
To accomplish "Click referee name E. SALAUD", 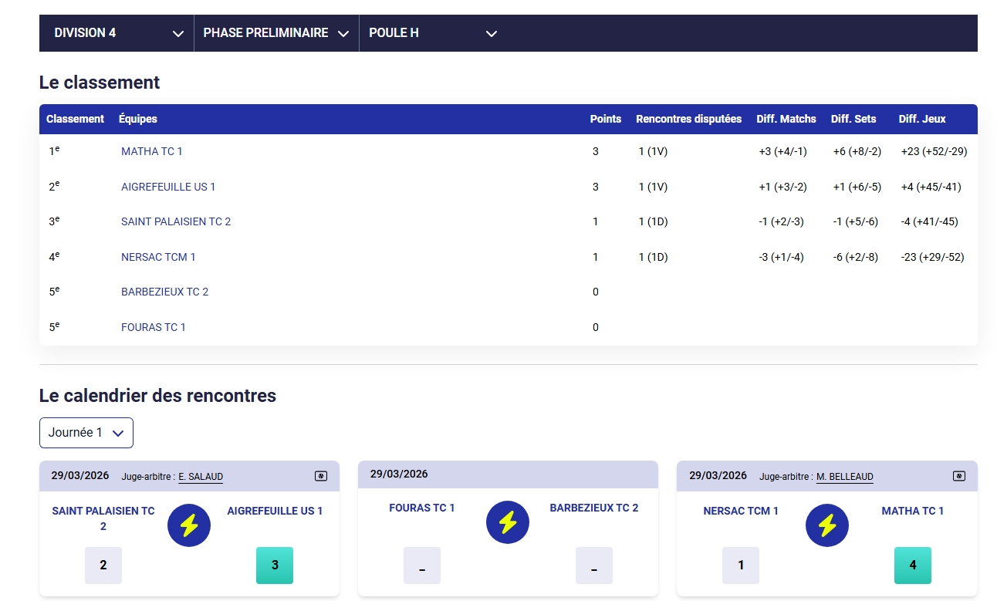I will (x=201, y=477).
